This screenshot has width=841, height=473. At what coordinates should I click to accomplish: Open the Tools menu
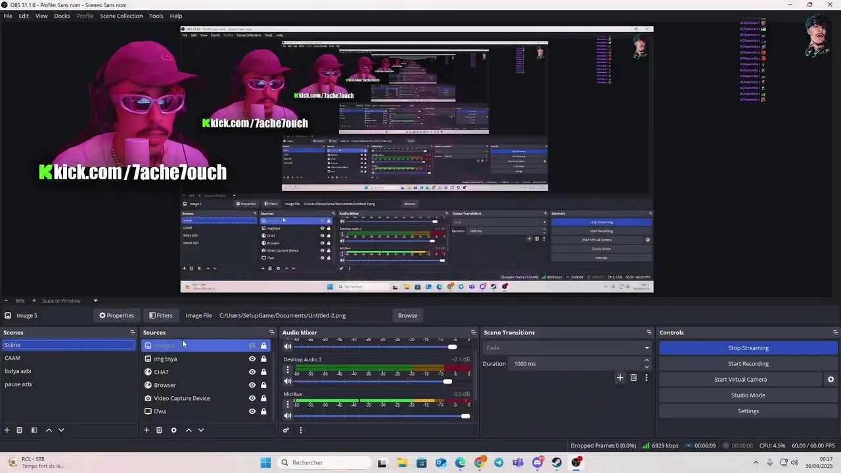click(x=156, y=16)
